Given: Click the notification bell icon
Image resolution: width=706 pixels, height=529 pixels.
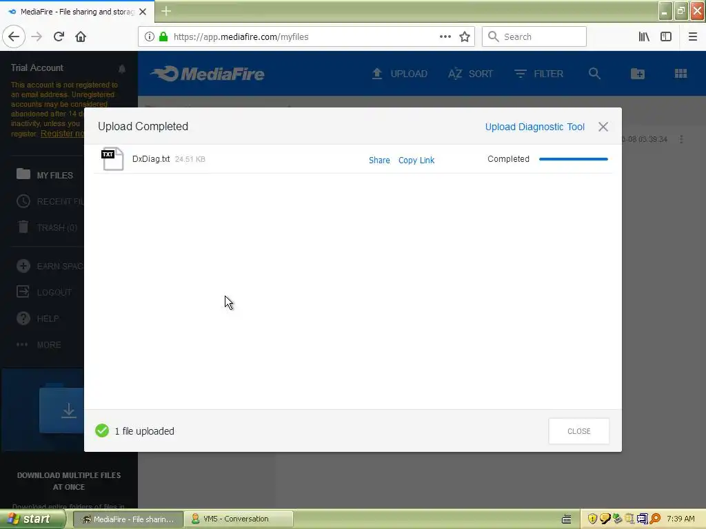Looking at the screenshot, I should tap(121, 68).
